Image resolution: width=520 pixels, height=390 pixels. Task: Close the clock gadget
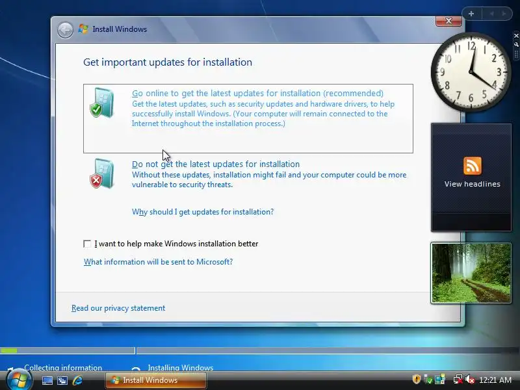click(516, 36)
